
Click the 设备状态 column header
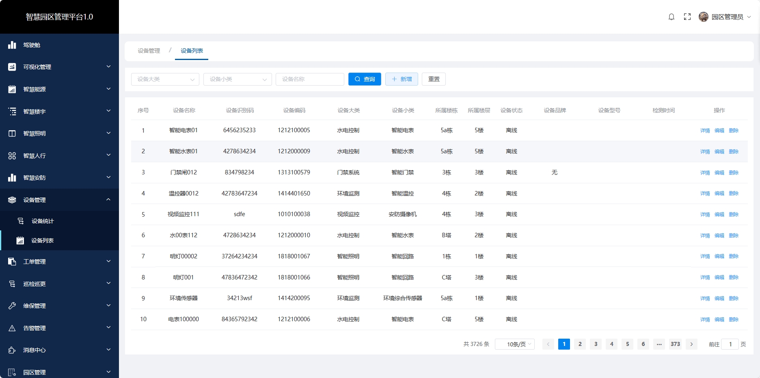512,110
